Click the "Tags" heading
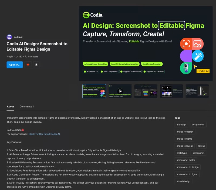The image size is (216, 190). click(x=177, y=118)
